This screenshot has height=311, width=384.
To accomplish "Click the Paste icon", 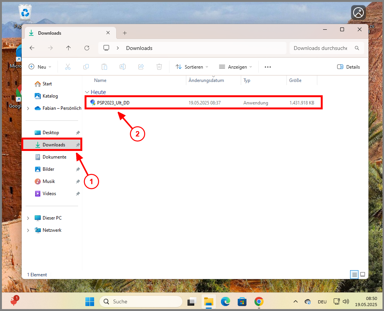I will click(x=104, y=67).
